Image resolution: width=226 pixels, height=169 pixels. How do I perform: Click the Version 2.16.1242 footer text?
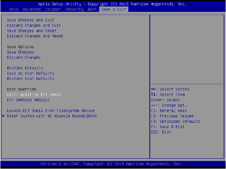point(111,164)
